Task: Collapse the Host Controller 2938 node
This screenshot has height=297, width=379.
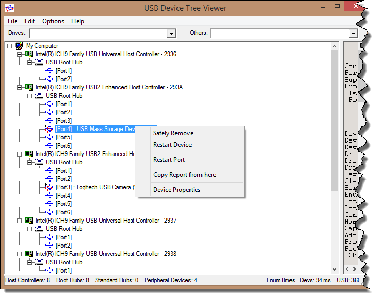Action: point(19,254)
